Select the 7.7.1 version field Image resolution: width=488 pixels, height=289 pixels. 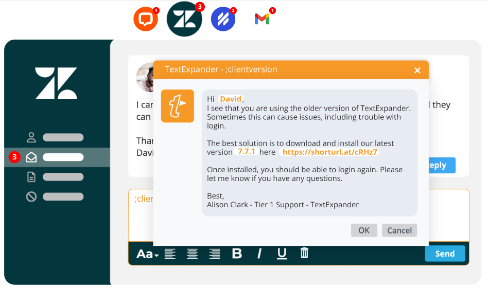246,151
